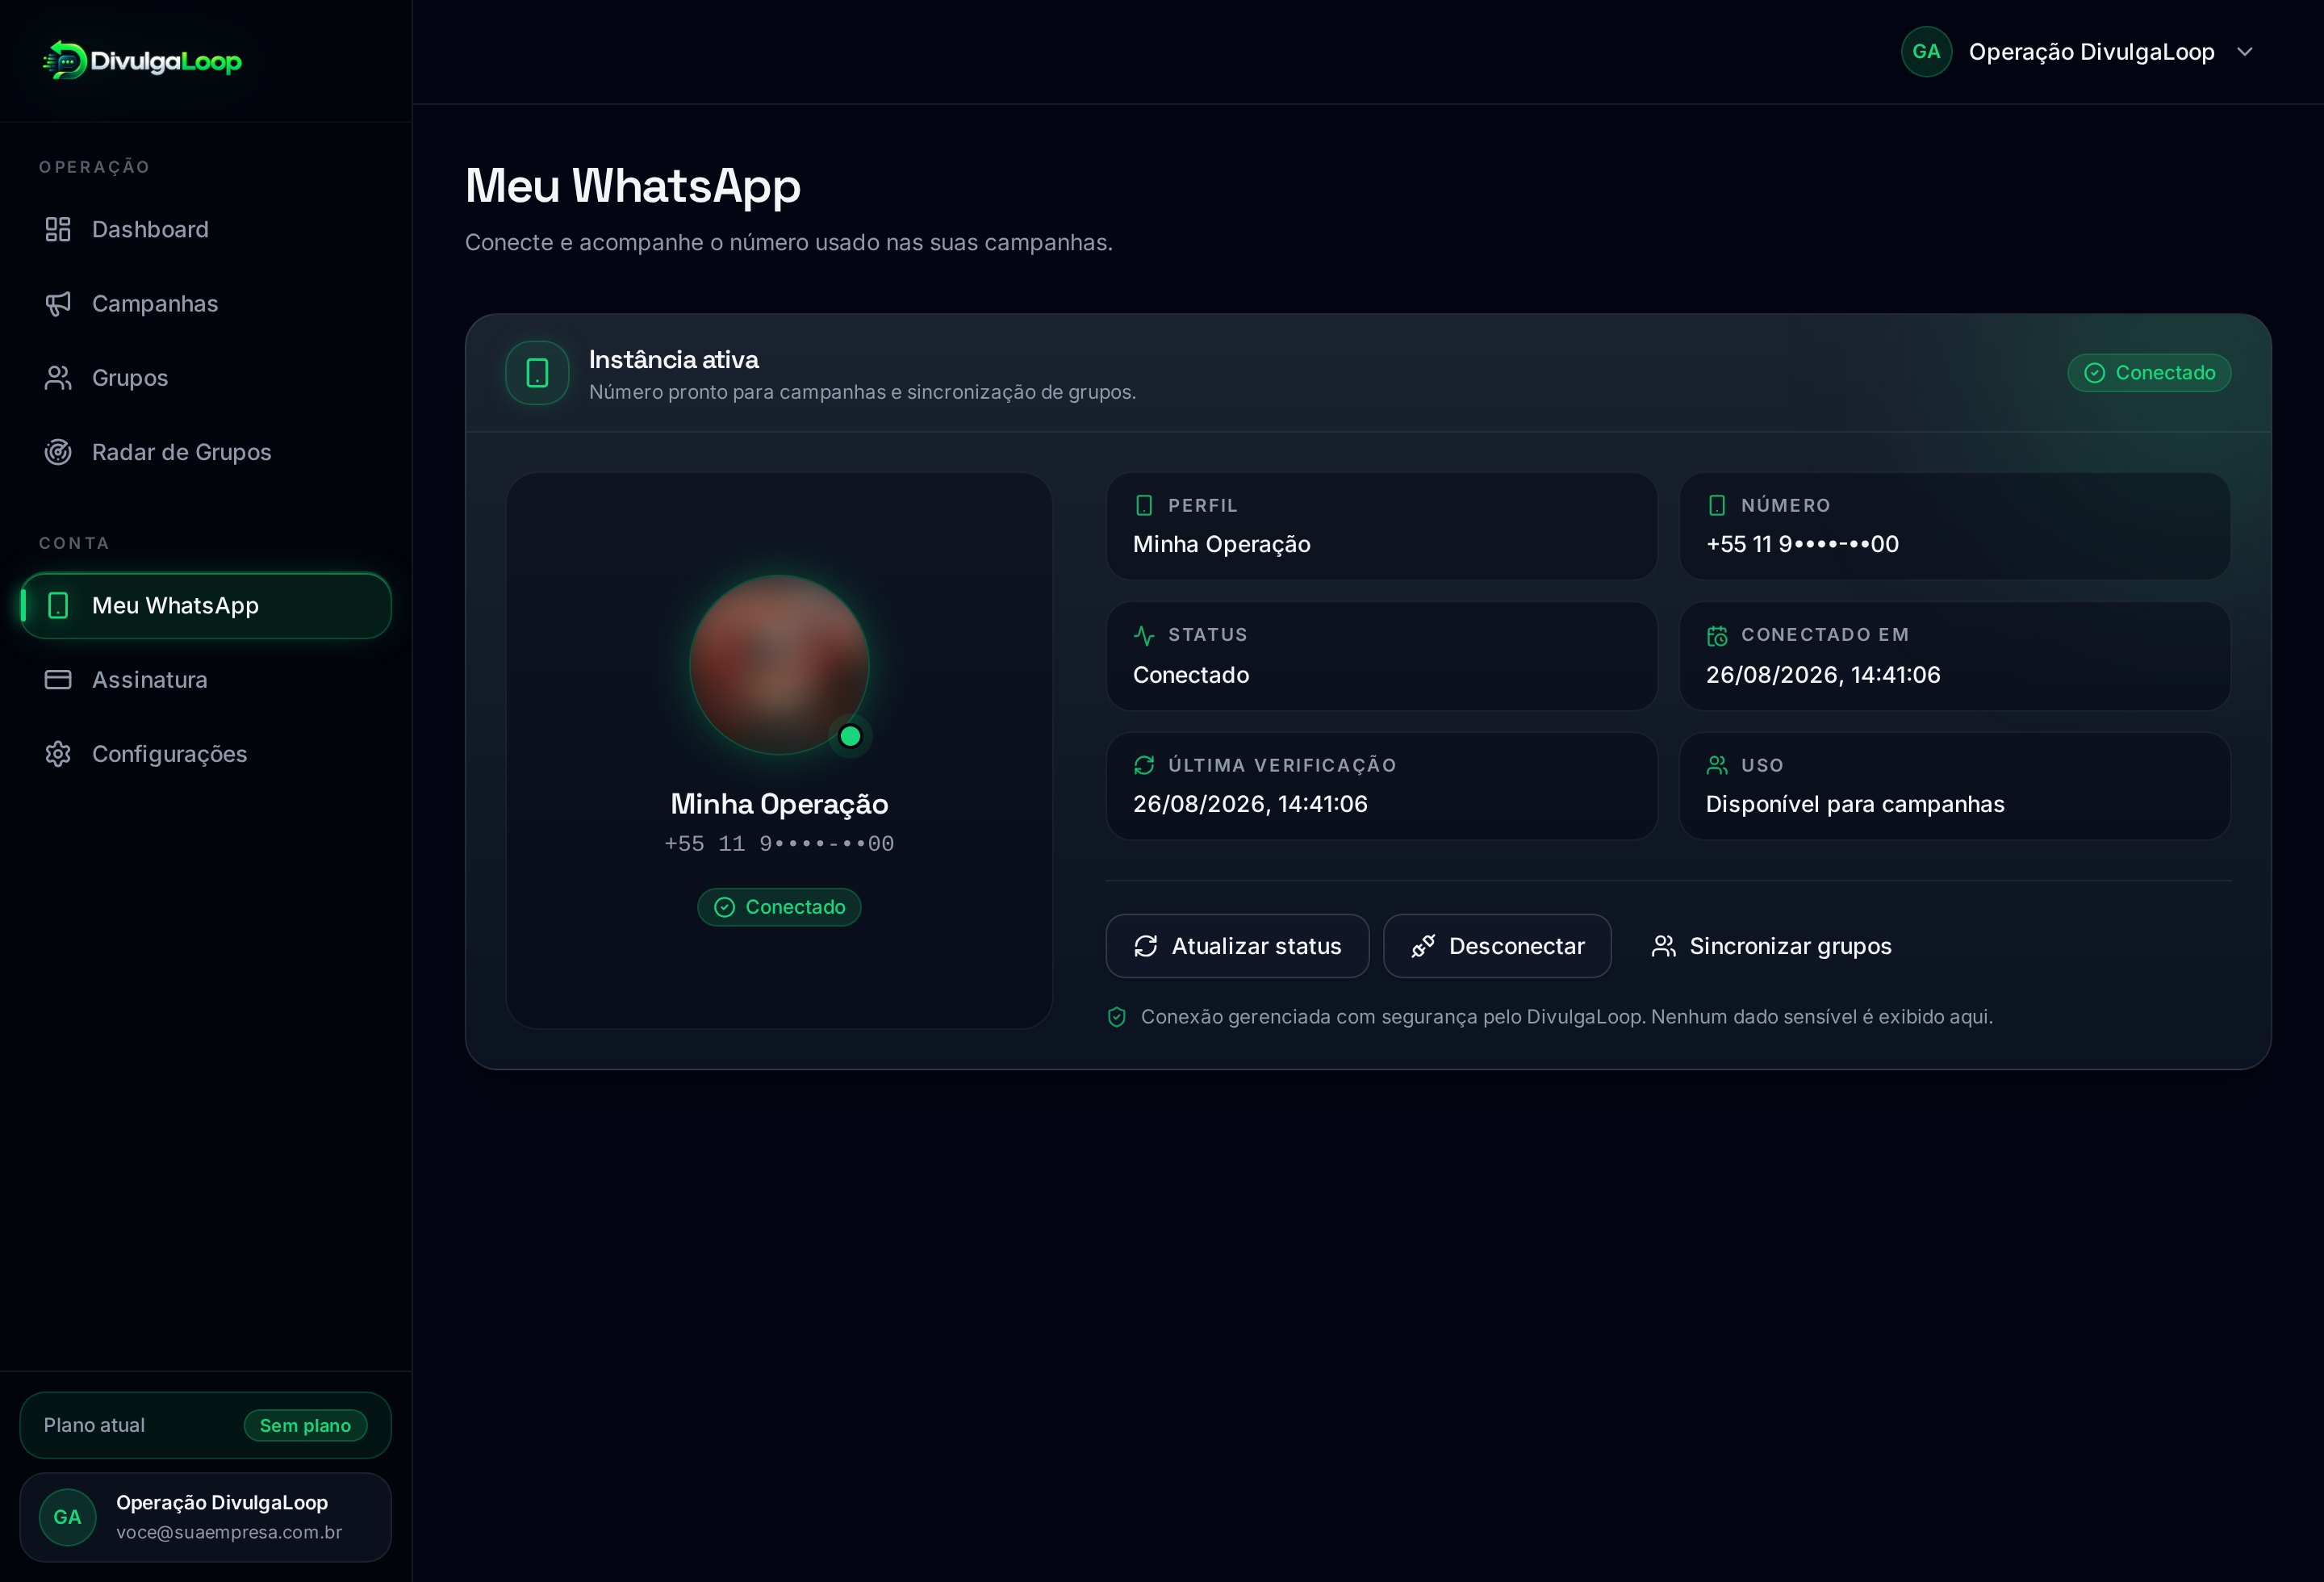2324x1582 pixels.
Task: Click the Sincronizar grupos button
Action: [1771, 946]
